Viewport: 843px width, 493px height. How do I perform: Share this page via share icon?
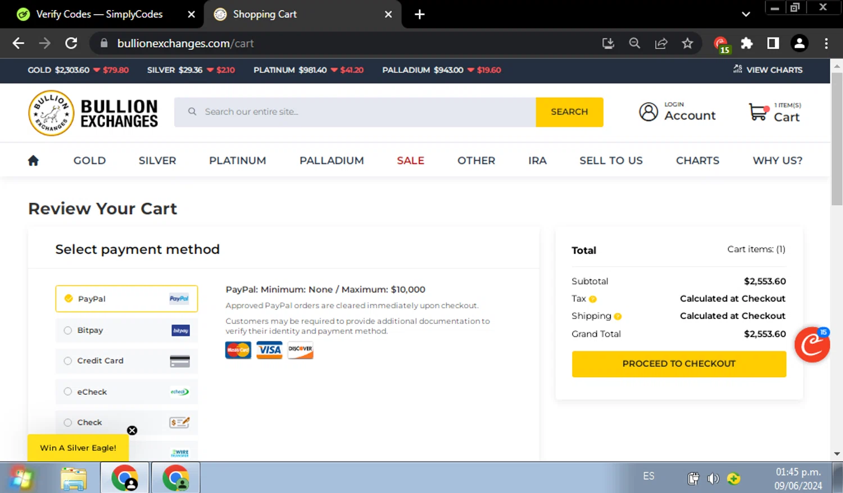(x=661, y=43)
